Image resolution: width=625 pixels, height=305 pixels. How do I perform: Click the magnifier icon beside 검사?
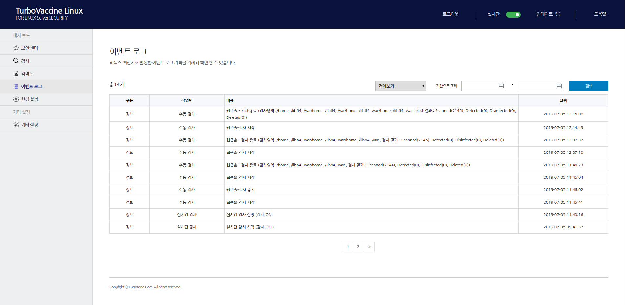(16, 61)
